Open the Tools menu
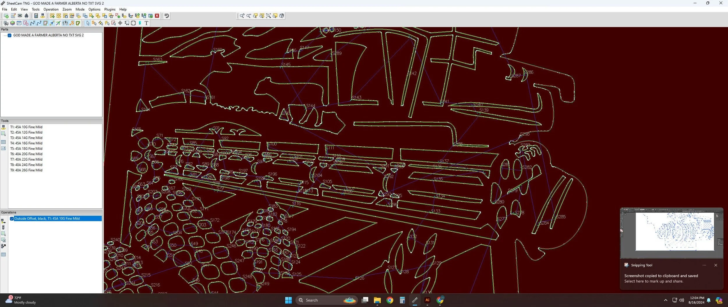 click(36, 9)
